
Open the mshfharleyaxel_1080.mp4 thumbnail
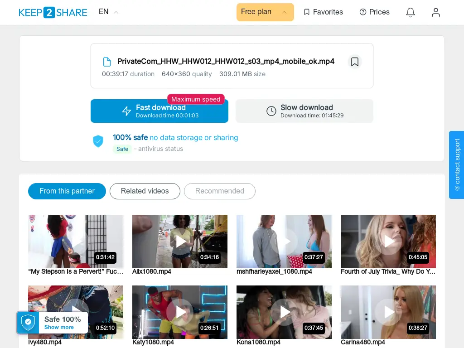click(x=284, y=242)
